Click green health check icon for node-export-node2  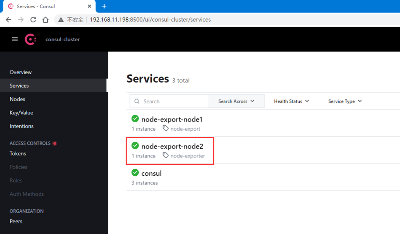tap(135, 145)
